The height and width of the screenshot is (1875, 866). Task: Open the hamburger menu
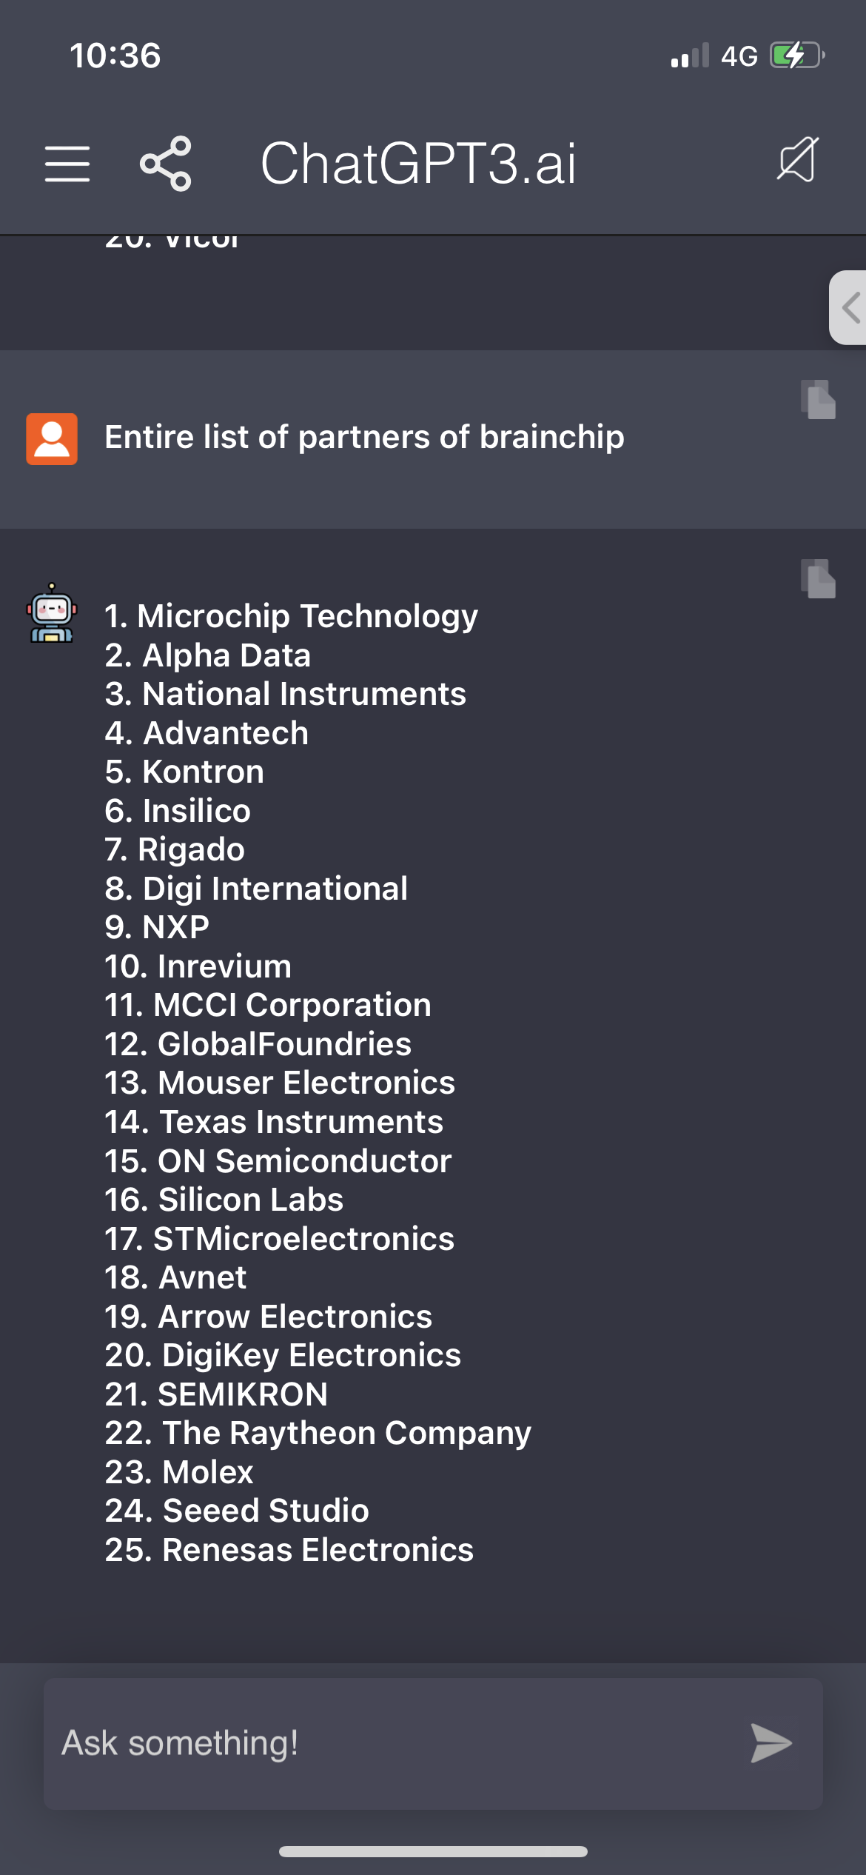point(67,164)
